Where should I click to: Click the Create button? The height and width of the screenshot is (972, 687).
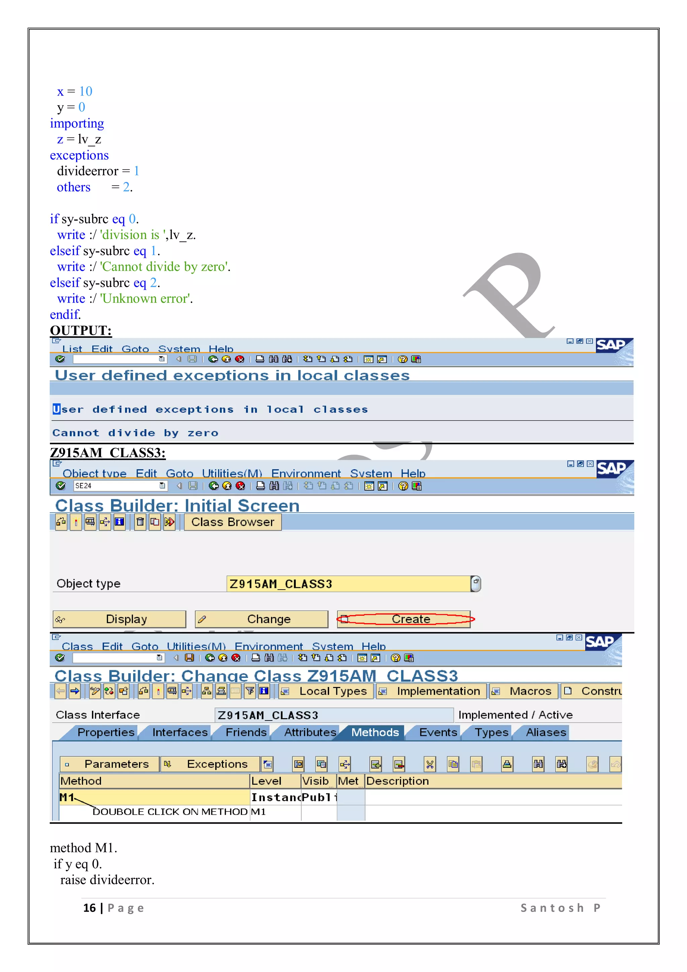pyautogui.click(x=404, y=619)
